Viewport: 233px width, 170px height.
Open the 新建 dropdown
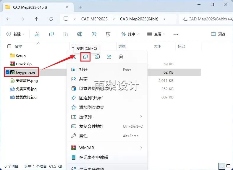coord(15,34)
